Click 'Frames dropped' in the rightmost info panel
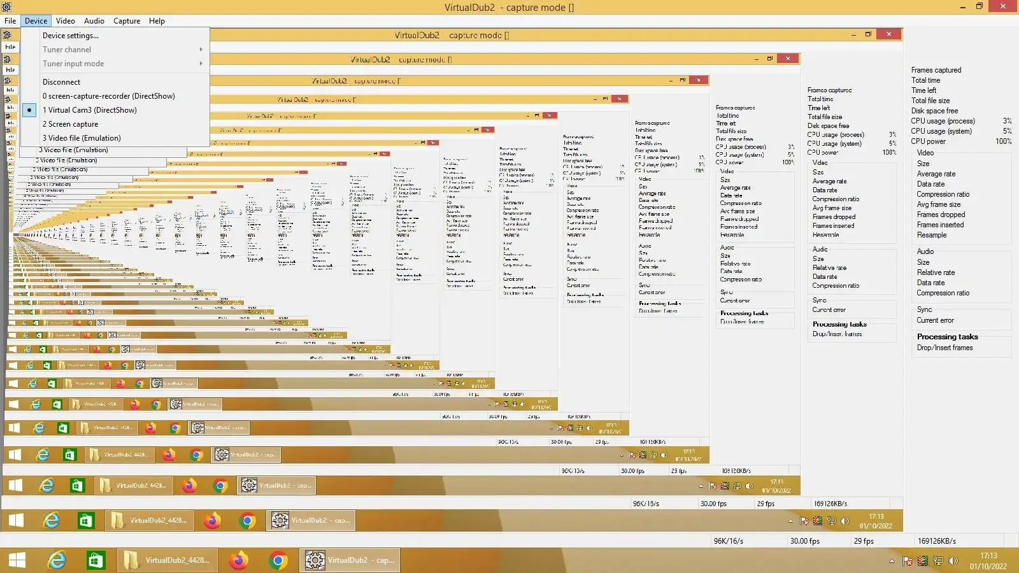Image resolution: width=1019 pixels, height=573 pixels. tap(941, 215)
